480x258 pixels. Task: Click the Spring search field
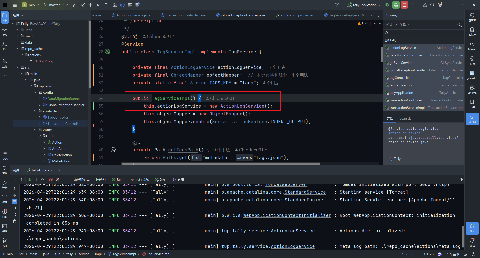[x=424, y=33]
